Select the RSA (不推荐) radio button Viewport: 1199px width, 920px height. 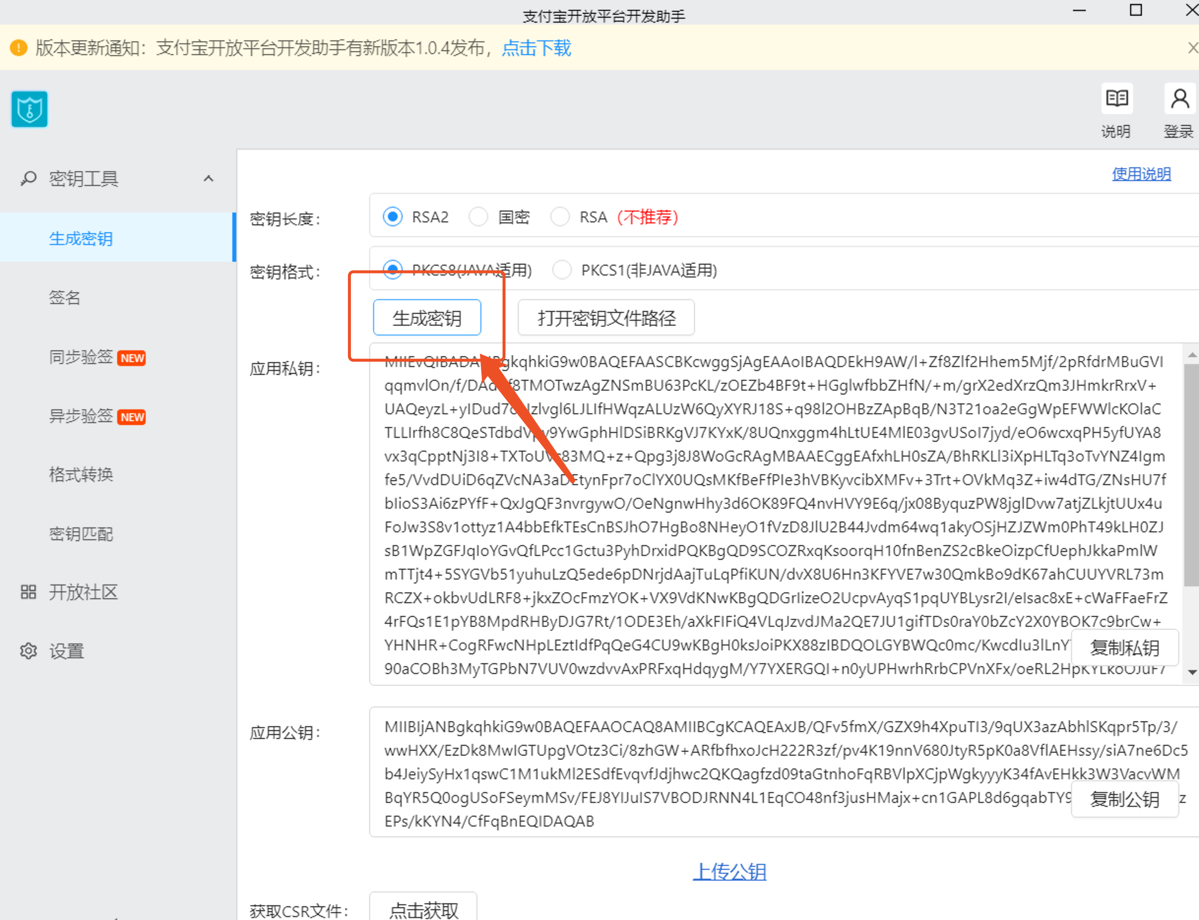click(560, 217)
